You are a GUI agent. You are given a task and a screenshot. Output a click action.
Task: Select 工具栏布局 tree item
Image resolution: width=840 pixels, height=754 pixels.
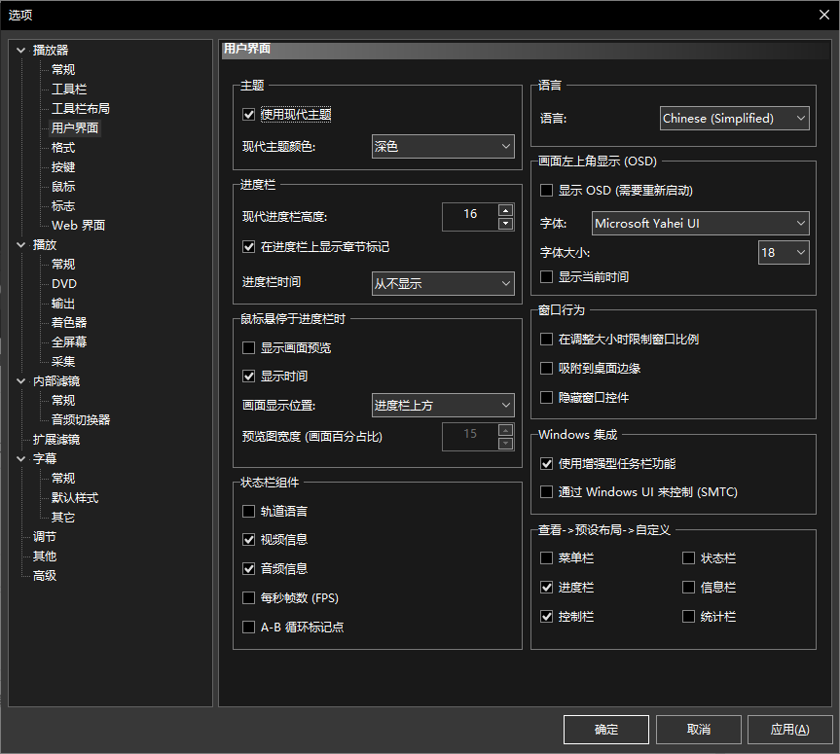pos(81,109)
